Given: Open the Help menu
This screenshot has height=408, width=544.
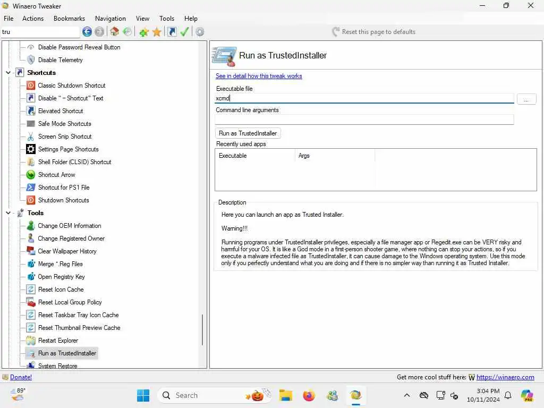Looking at the screenshot, I should (191, 19).
